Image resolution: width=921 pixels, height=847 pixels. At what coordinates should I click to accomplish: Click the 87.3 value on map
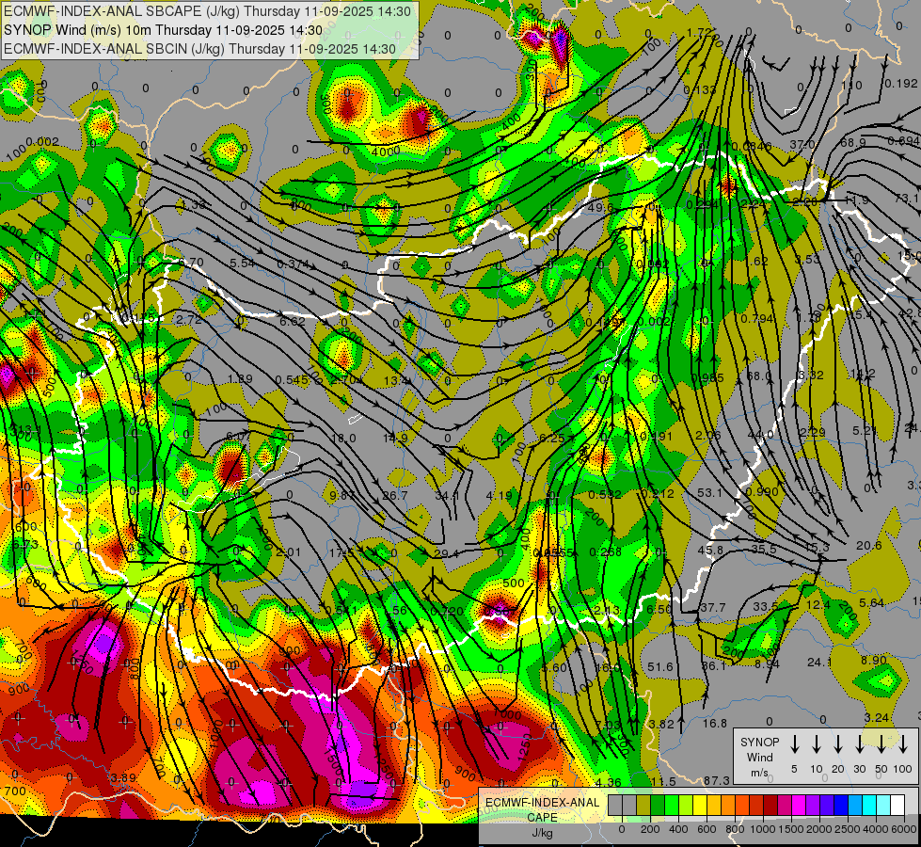(x=716, y=780)
